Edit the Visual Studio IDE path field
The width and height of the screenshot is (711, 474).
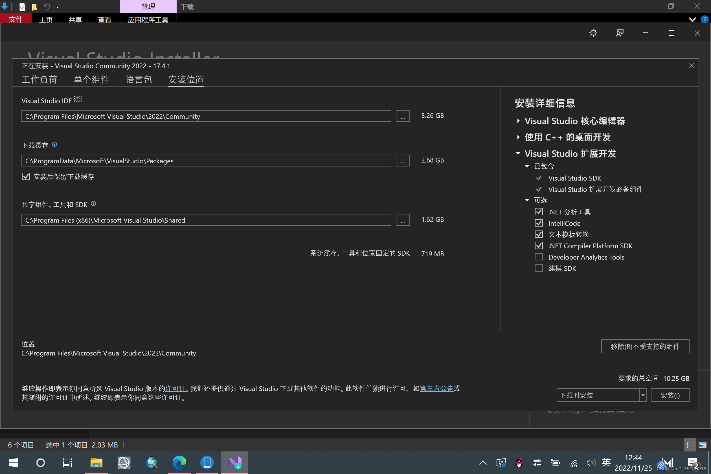[207, 116]
